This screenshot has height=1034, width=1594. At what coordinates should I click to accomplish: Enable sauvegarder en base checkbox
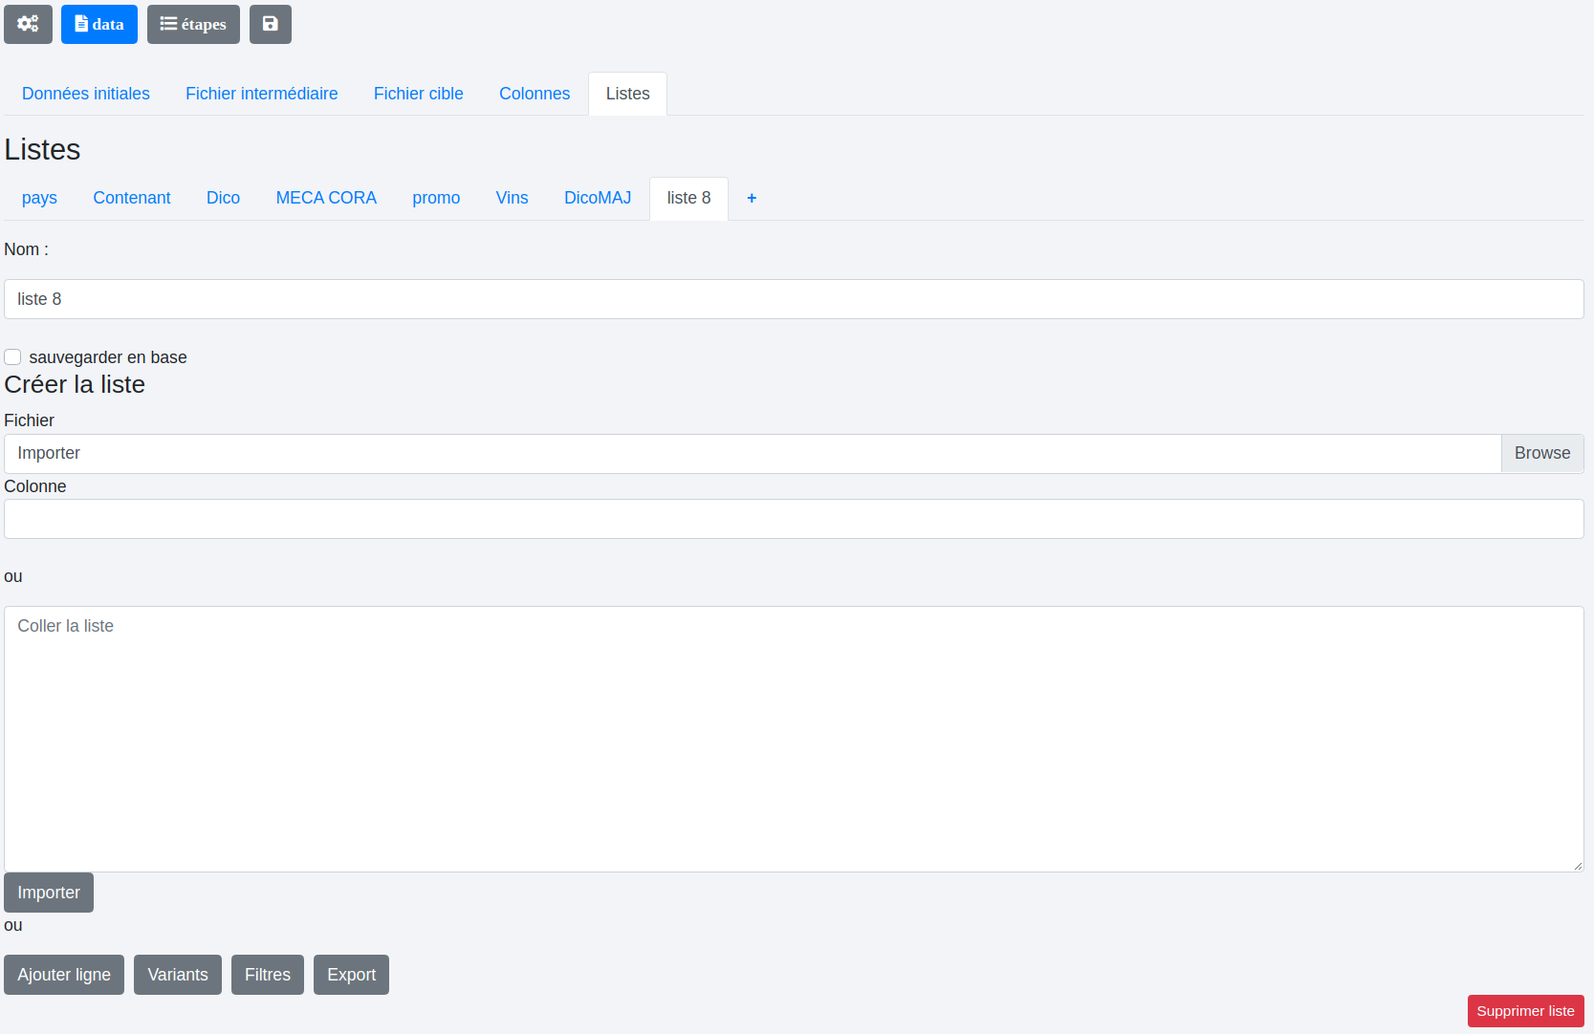[x=12, y=357]
